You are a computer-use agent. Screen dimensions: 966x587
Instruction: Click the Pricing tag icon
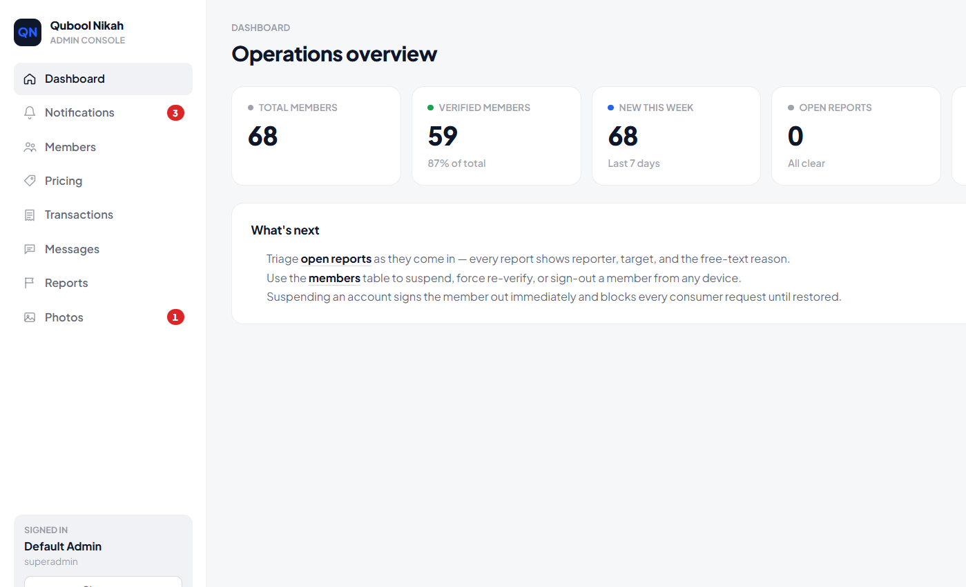point(30,181)
